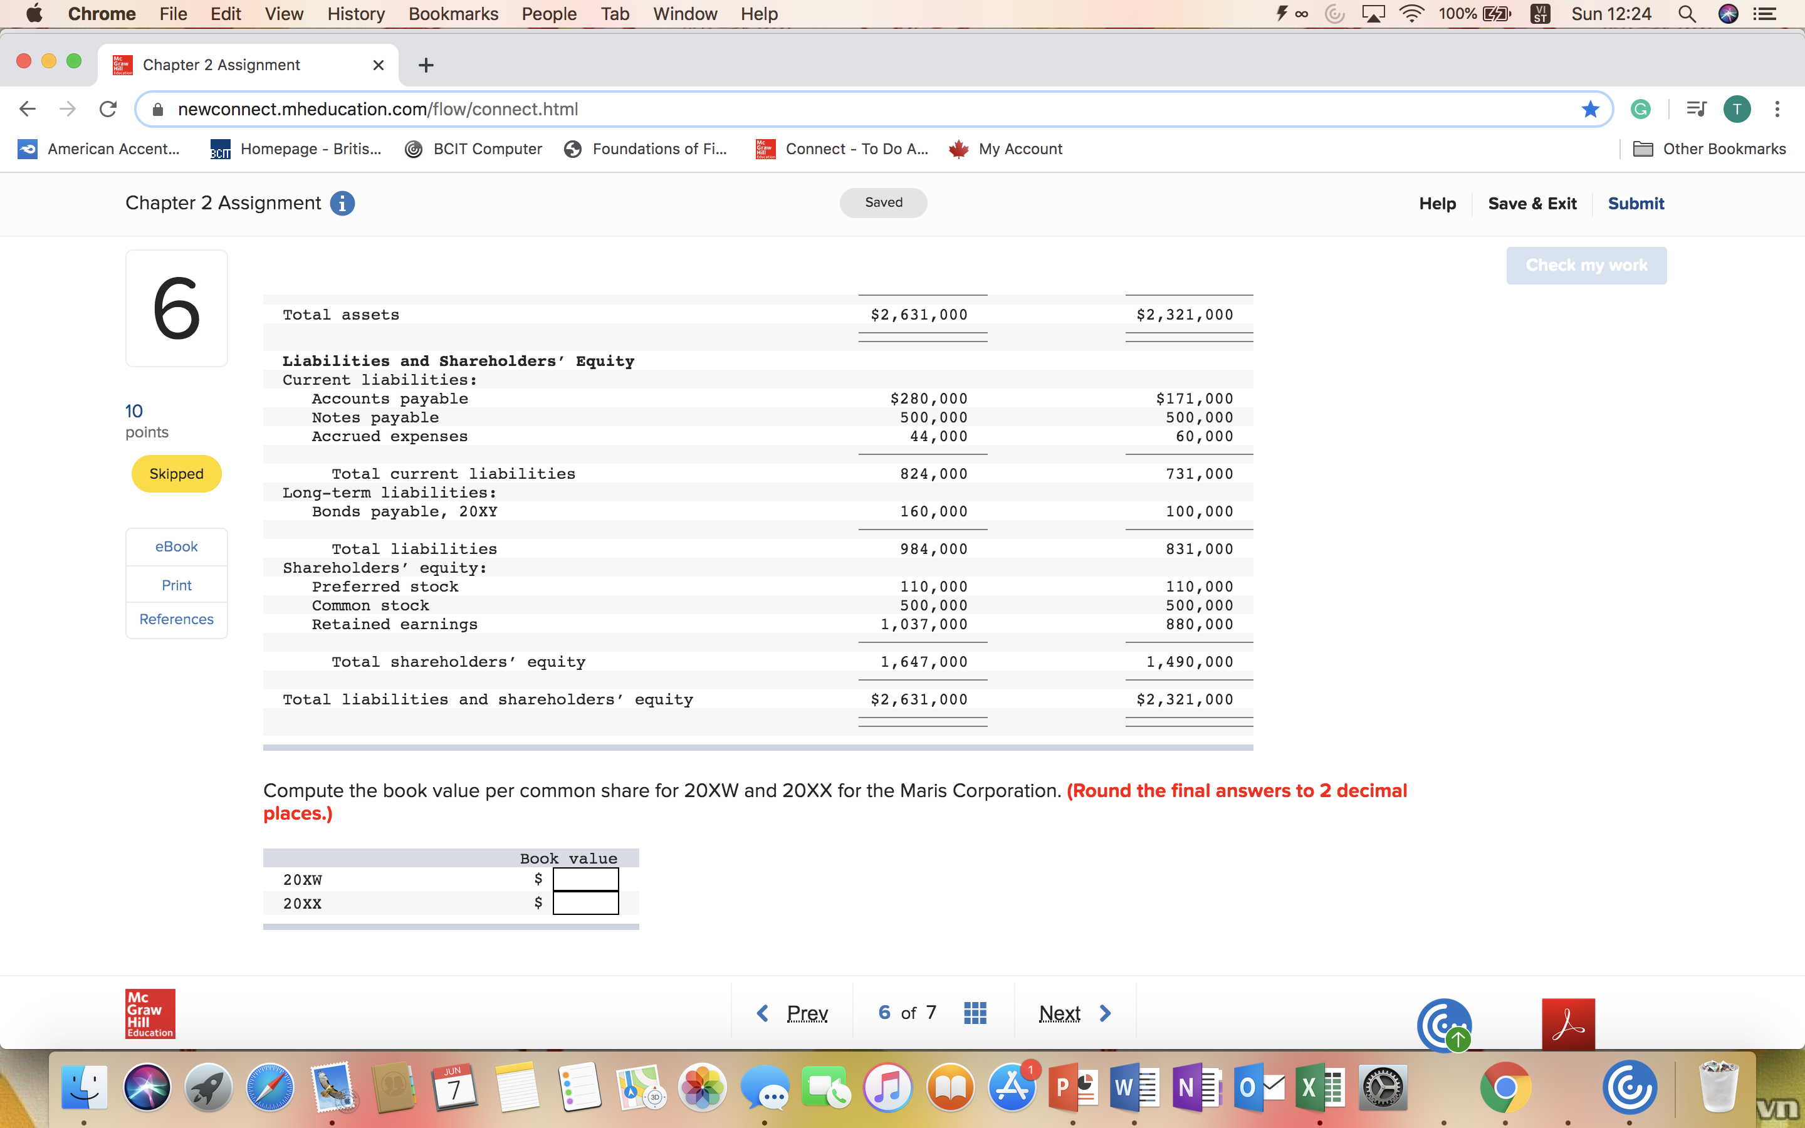This screenshot has width=1805, height=1128.
Task: Open the media control toolbar icon
Action: point(1696,109)
